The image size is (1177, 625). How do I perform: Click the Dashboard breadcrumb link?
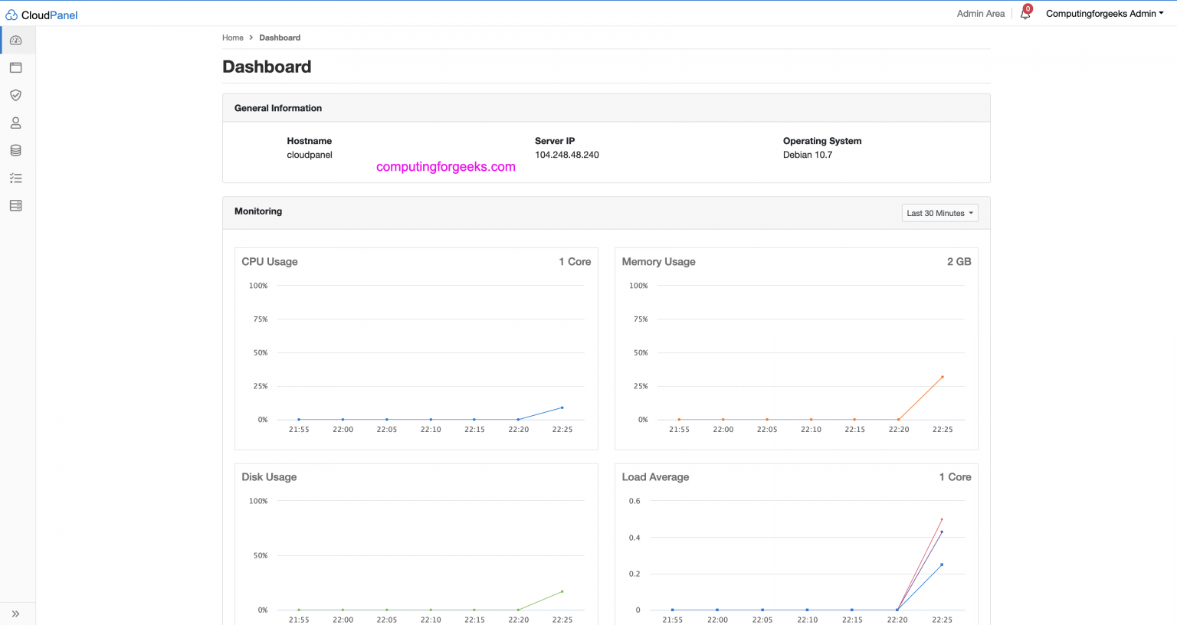[279, 38]
